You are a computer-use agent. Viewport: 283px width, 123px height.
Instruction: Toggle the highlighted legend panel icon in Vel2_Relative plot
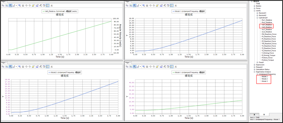click(47, 5)
